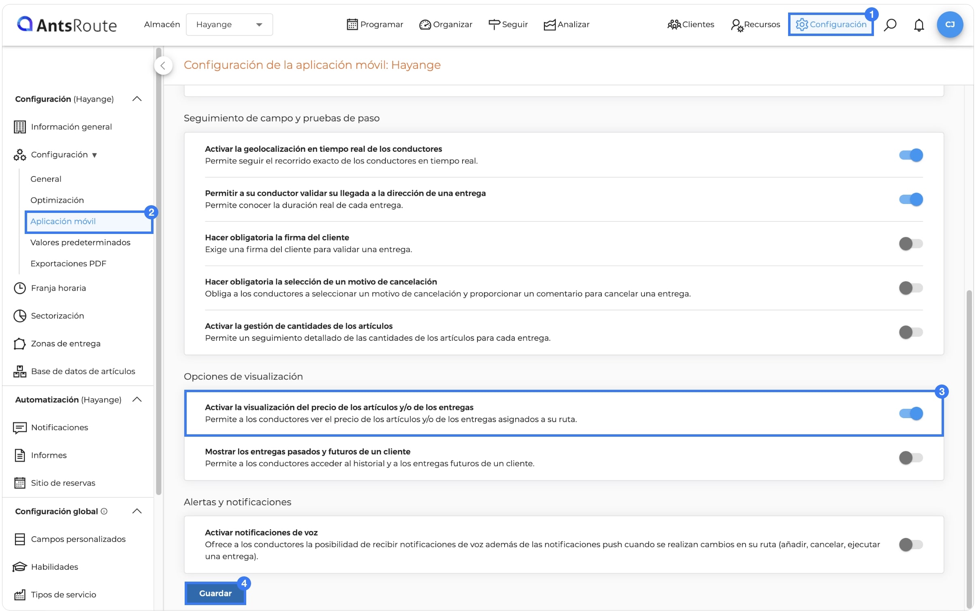Viewport: 976px width, 614px height.
Task: Collapse the Configuración global section
Action: pyautogui.click(x=137, y=512)
